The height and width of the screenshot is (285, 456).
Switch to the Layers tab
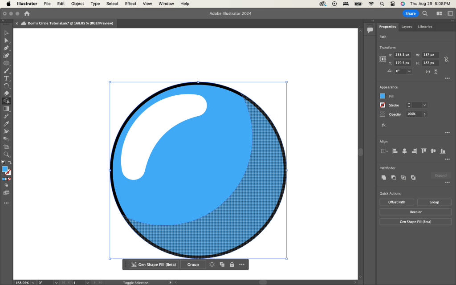pyautogui.click(x=407, y=27)
